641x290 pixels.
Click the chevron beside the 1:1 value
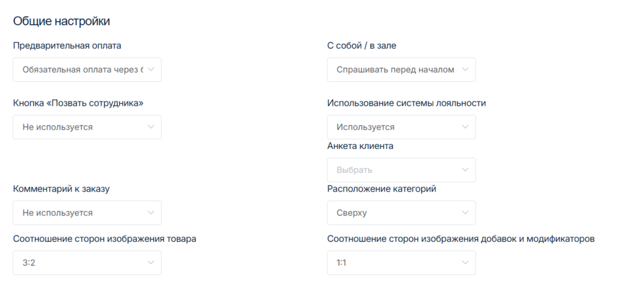pyautogui.click(x=464, y=262)
